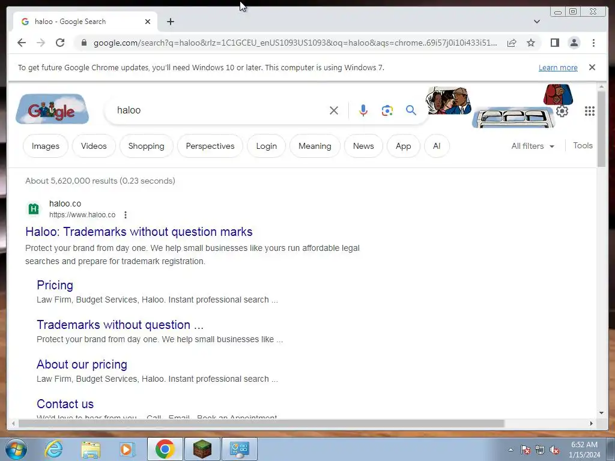Filter results by News

(x=363, y=146)
